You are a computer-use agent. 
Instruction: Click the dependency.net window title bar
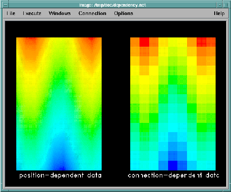tap(113, 5)
